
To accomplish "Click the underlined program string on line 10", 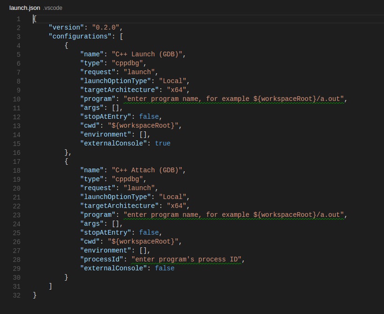I will (234, 99).
